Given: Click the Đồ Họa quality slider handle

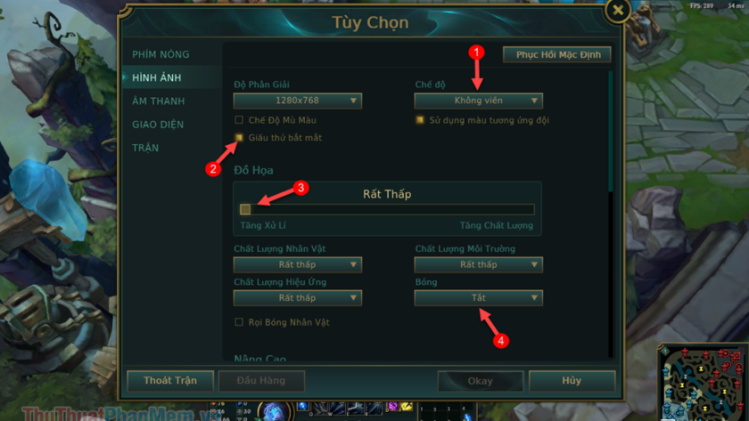Looking at the screenshot, I should point(245,209).
